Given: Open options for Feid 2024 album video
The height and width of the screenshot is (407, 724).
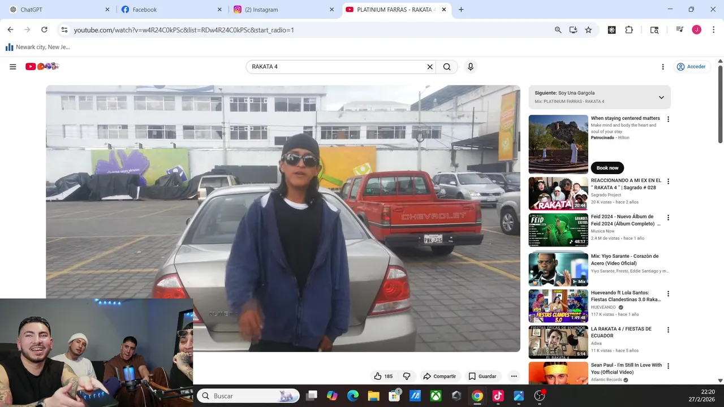Looking at the screenshot, I should point(668,218).
